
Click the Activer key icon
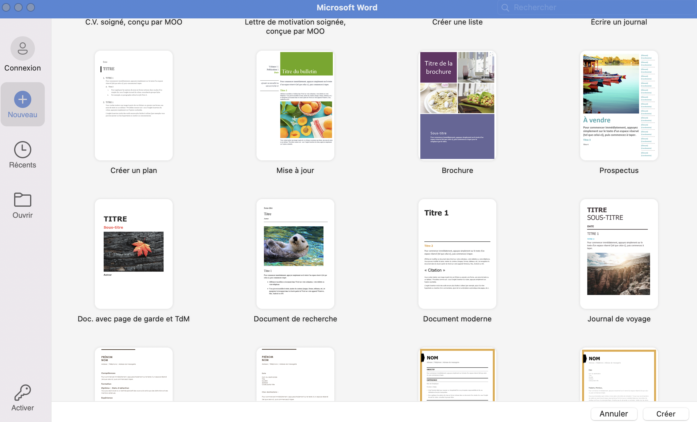[x=23, y=393]
